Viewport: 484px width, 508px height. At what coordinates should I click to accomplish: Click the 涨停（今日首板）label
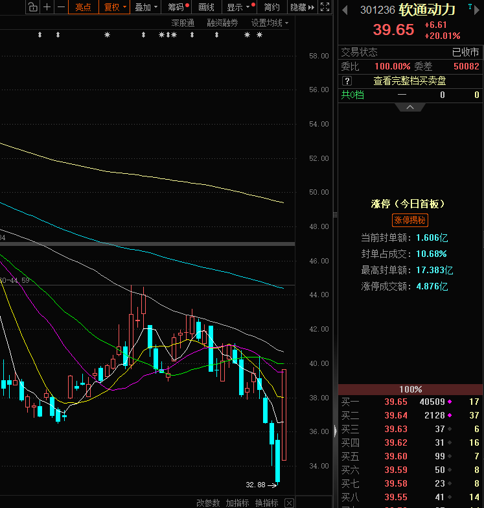(x=408, y=204)
